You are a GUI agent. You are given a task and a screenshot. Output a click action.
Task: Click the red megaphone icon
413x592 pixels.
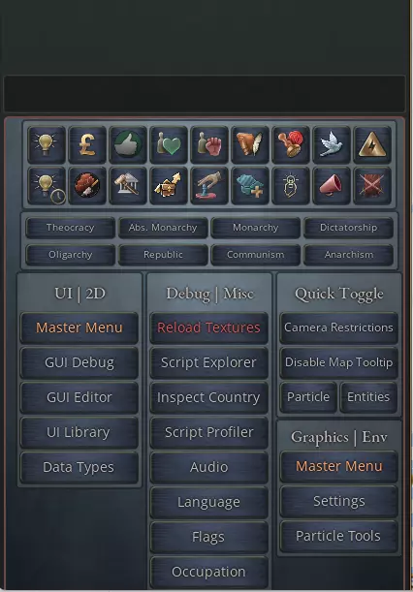point(332,186)
